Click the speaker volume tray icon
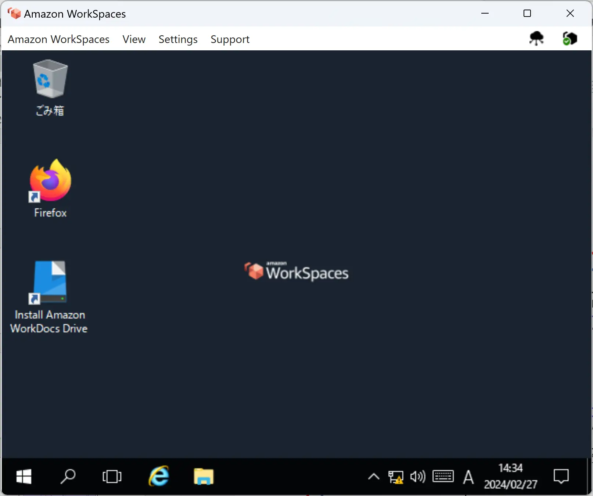 418,477
